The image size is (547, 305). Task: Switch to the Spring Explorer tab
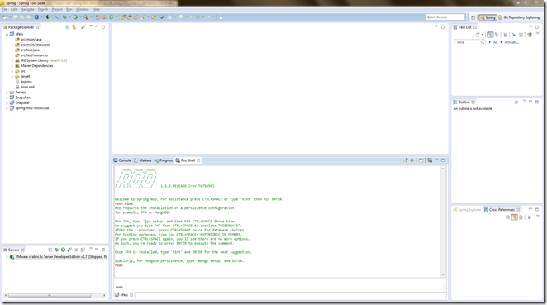click(x=467, y=210)
